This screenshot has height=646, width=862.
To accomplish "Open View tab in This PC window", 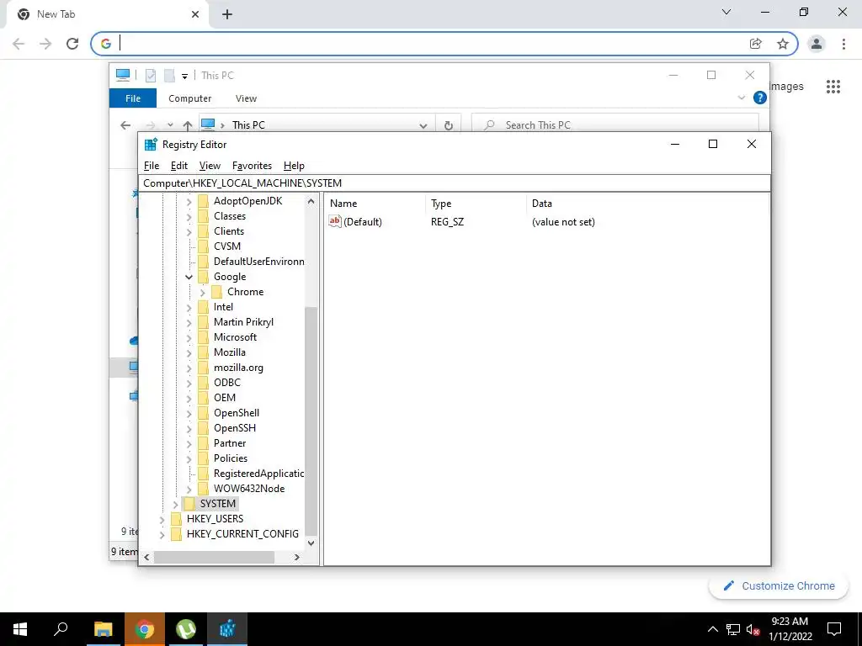I will 246,98.
